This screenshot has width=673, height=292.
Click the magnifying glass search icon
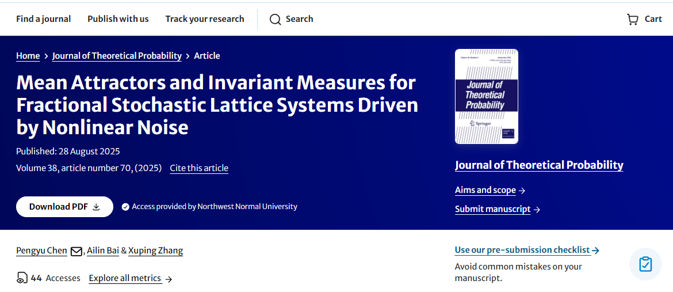click(276, 19)
